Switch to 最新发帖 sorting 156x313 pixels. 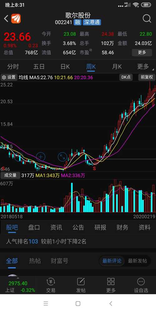[137, 261]
